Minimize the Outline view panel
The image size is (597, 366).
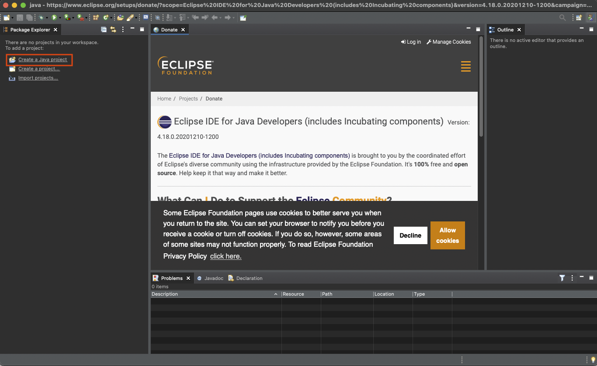coord(581,28)
